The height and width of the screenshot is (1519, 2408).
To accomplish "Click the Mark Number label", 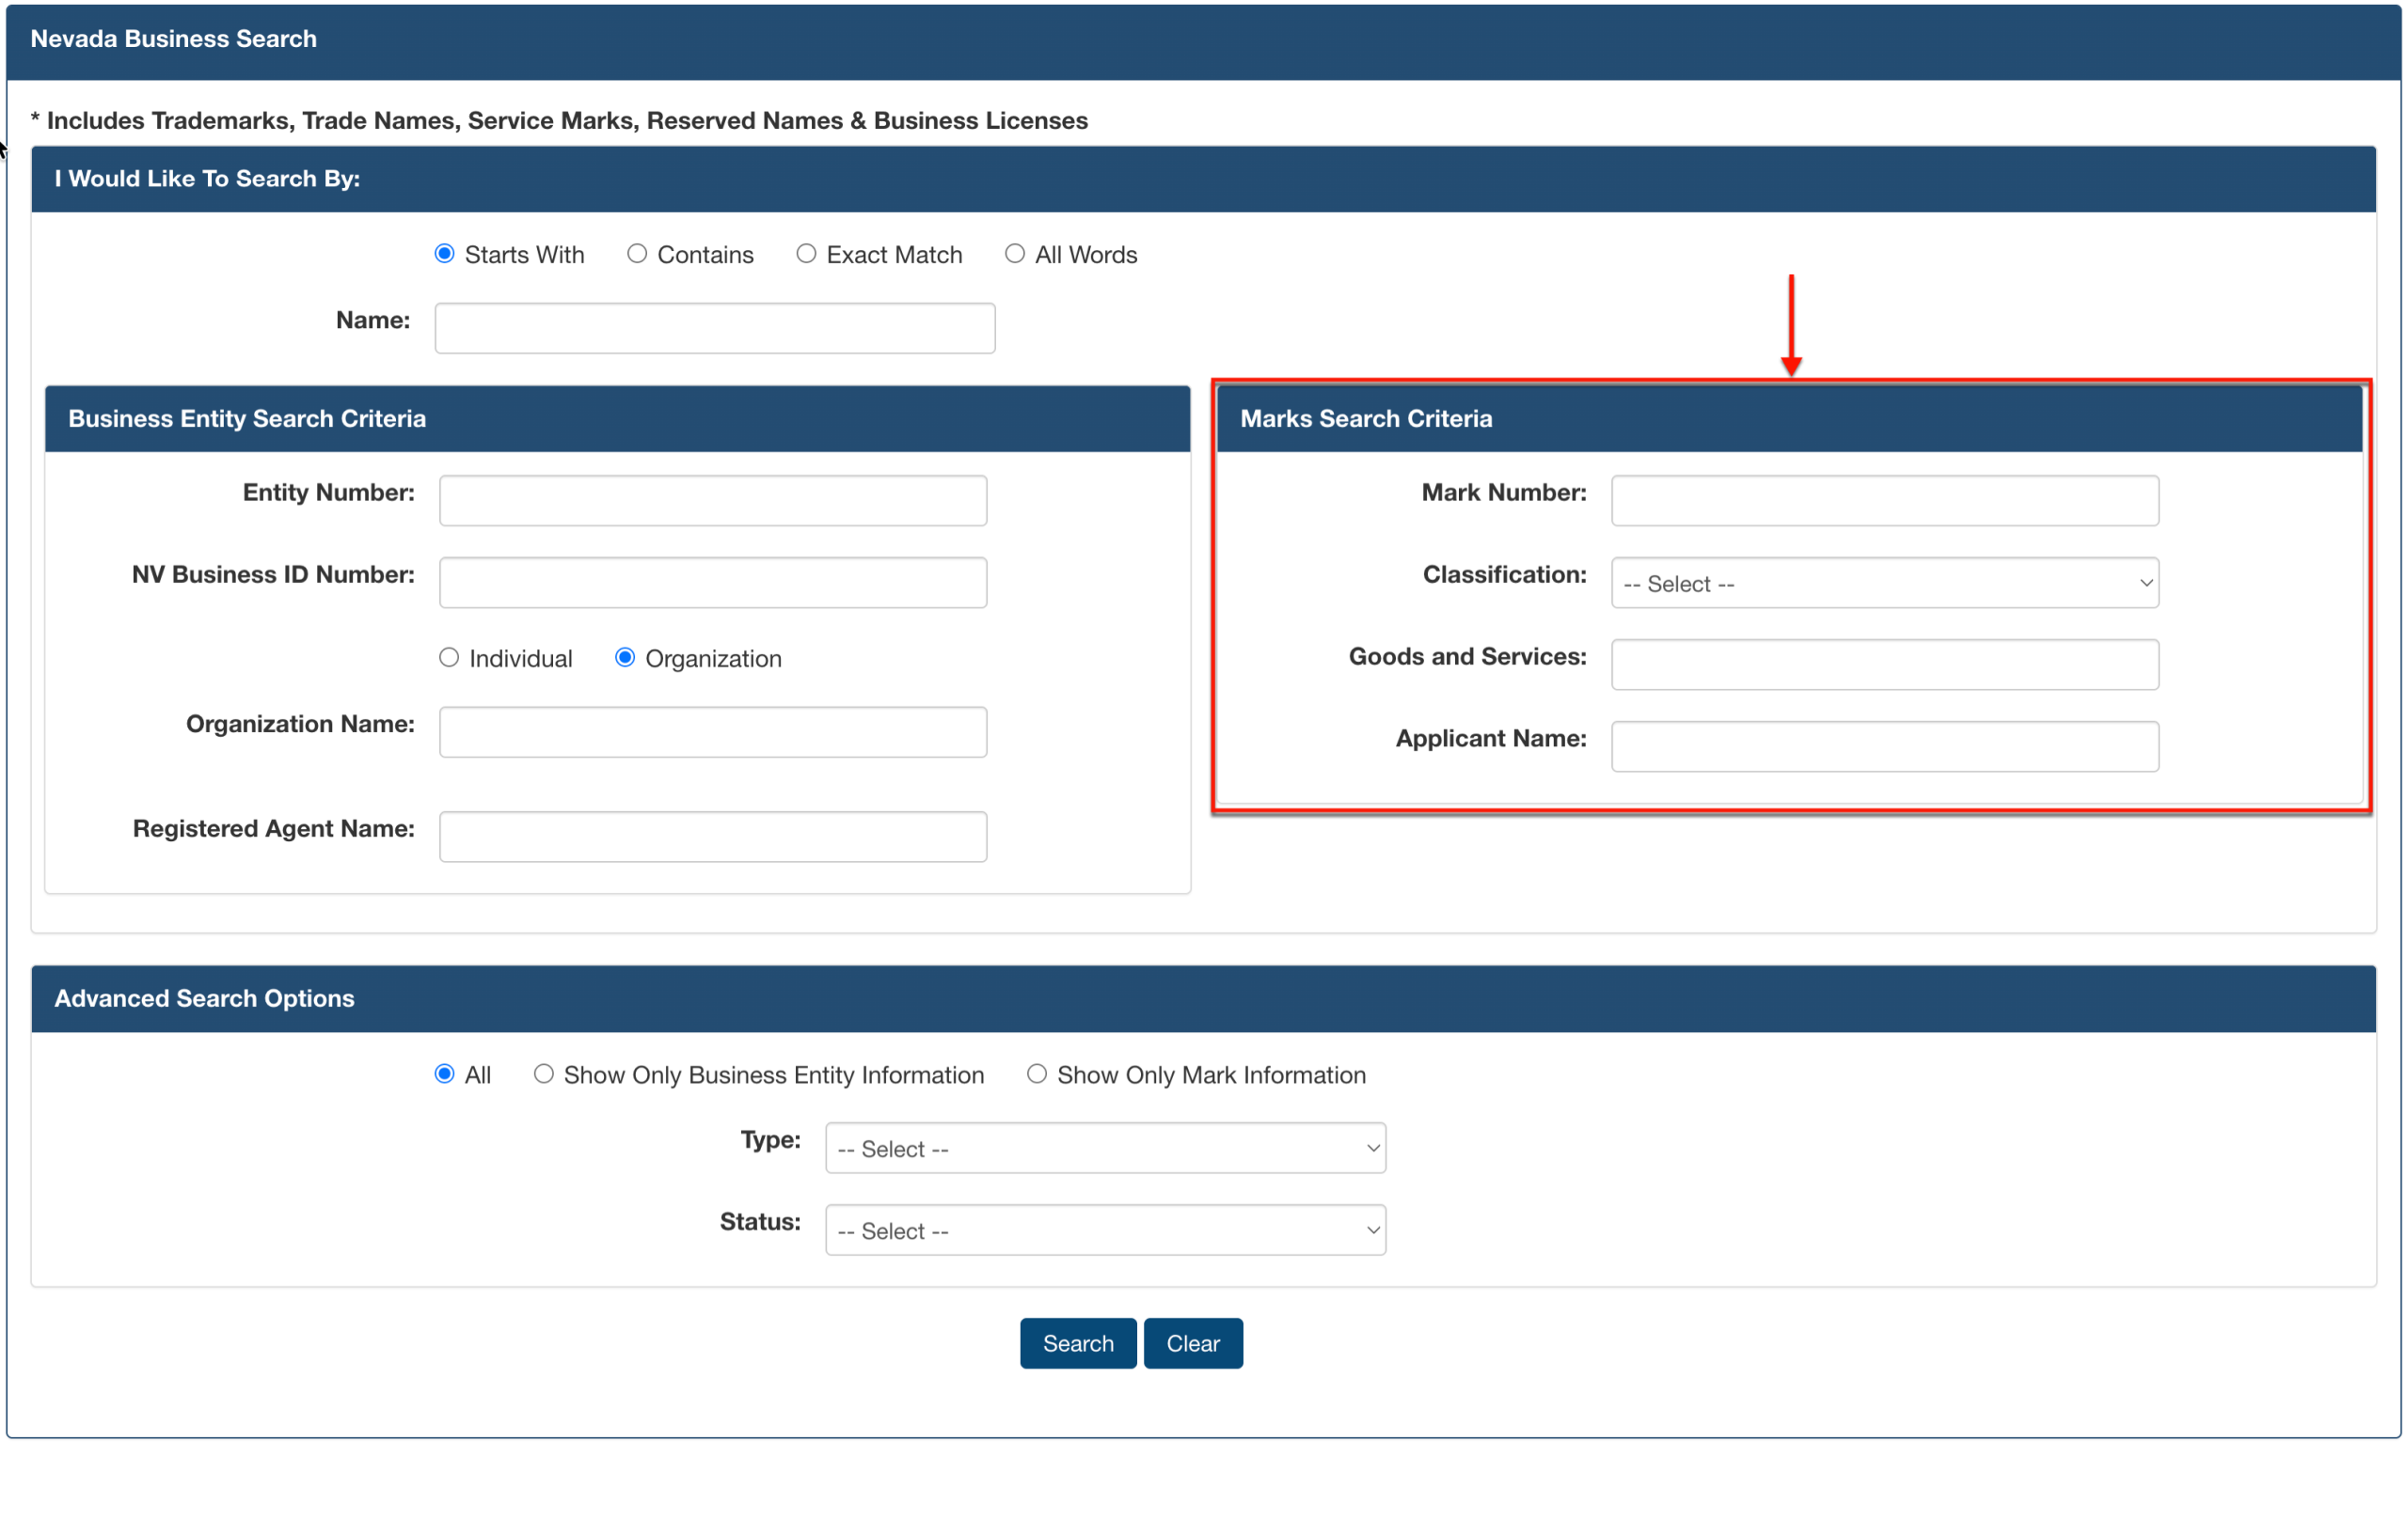I will pyautogui.click(x=1504, y=493).
